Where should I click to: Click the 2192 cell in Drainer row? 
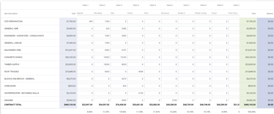point(169,100)
